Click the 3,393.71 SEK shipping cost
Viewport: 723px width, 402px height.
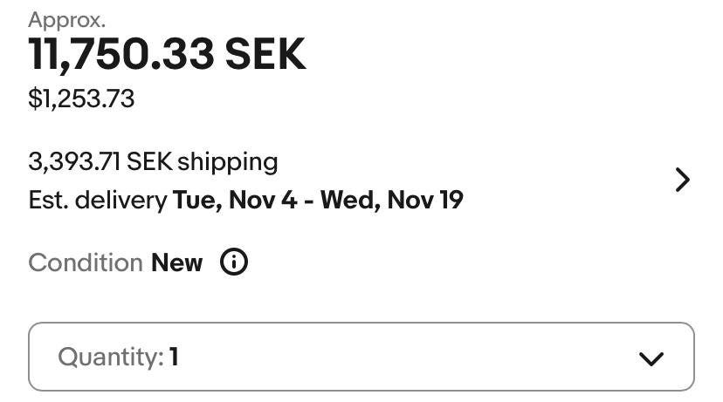tap(153, 161)
